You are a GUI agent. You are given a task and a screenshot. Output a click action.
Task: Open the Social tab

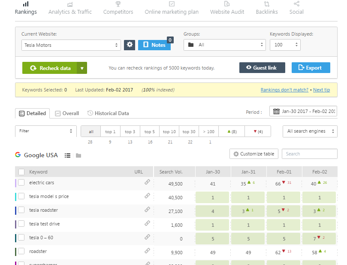coord(296,8)
